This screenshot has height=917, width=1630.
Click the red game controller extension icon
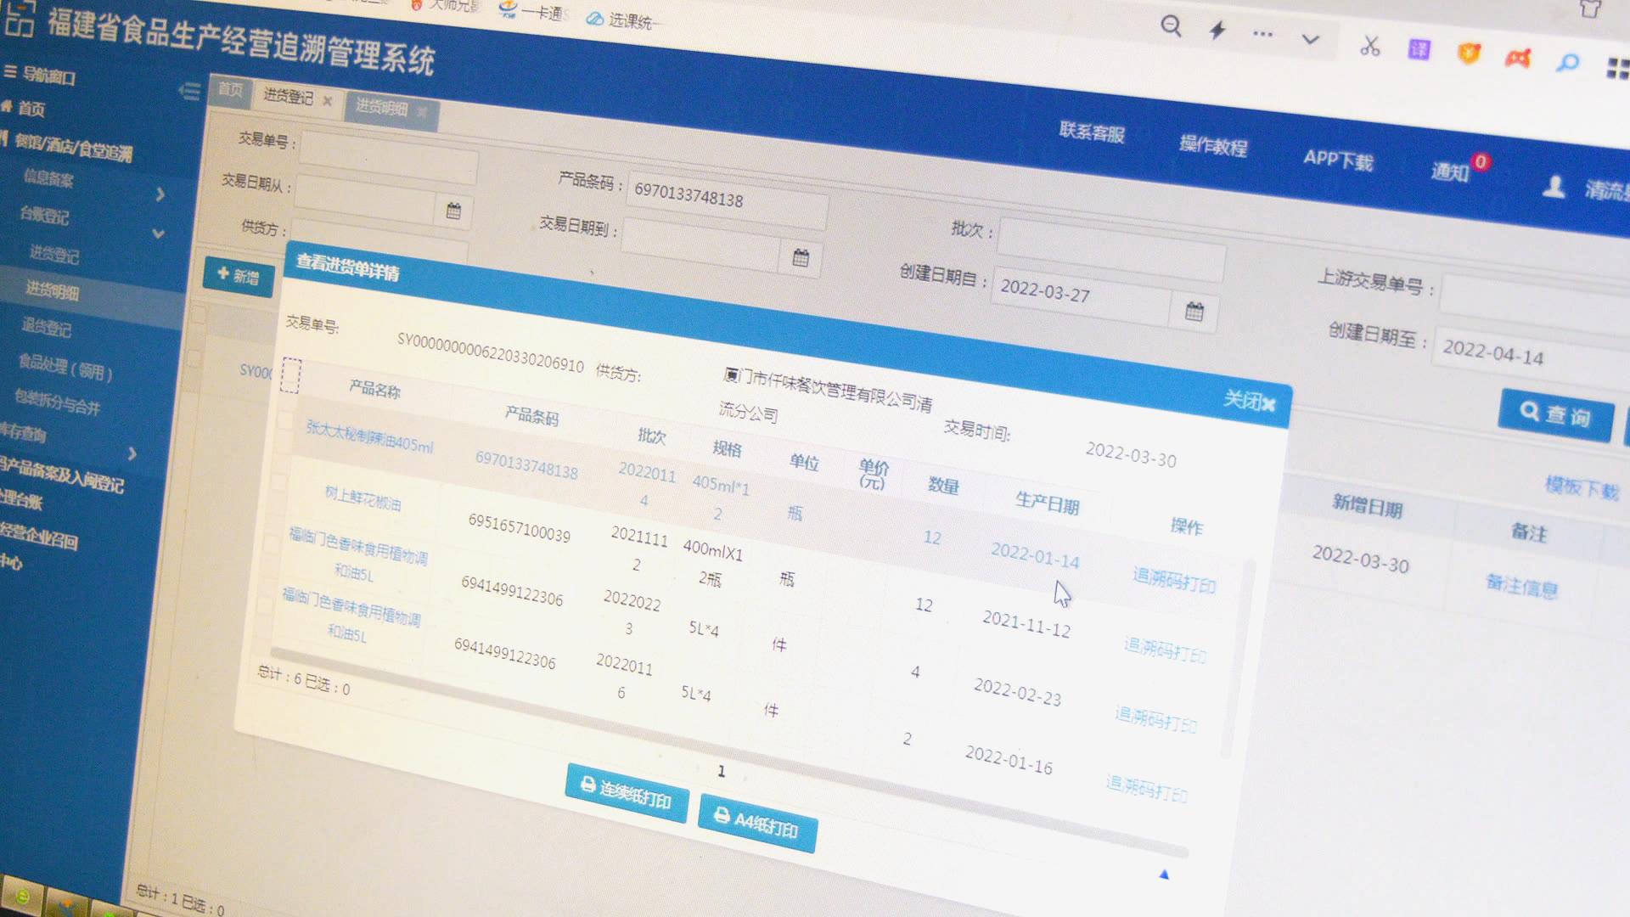click(1518, 58)
